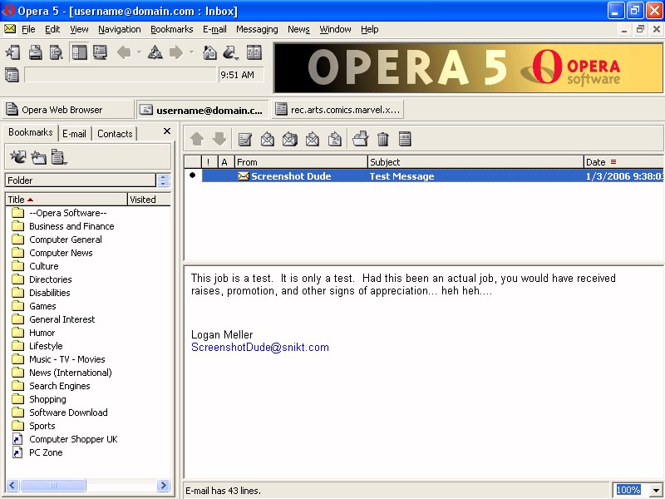The image size is (665, 499).
Task: Click the Home house icon
Action: tap(210, 52)
